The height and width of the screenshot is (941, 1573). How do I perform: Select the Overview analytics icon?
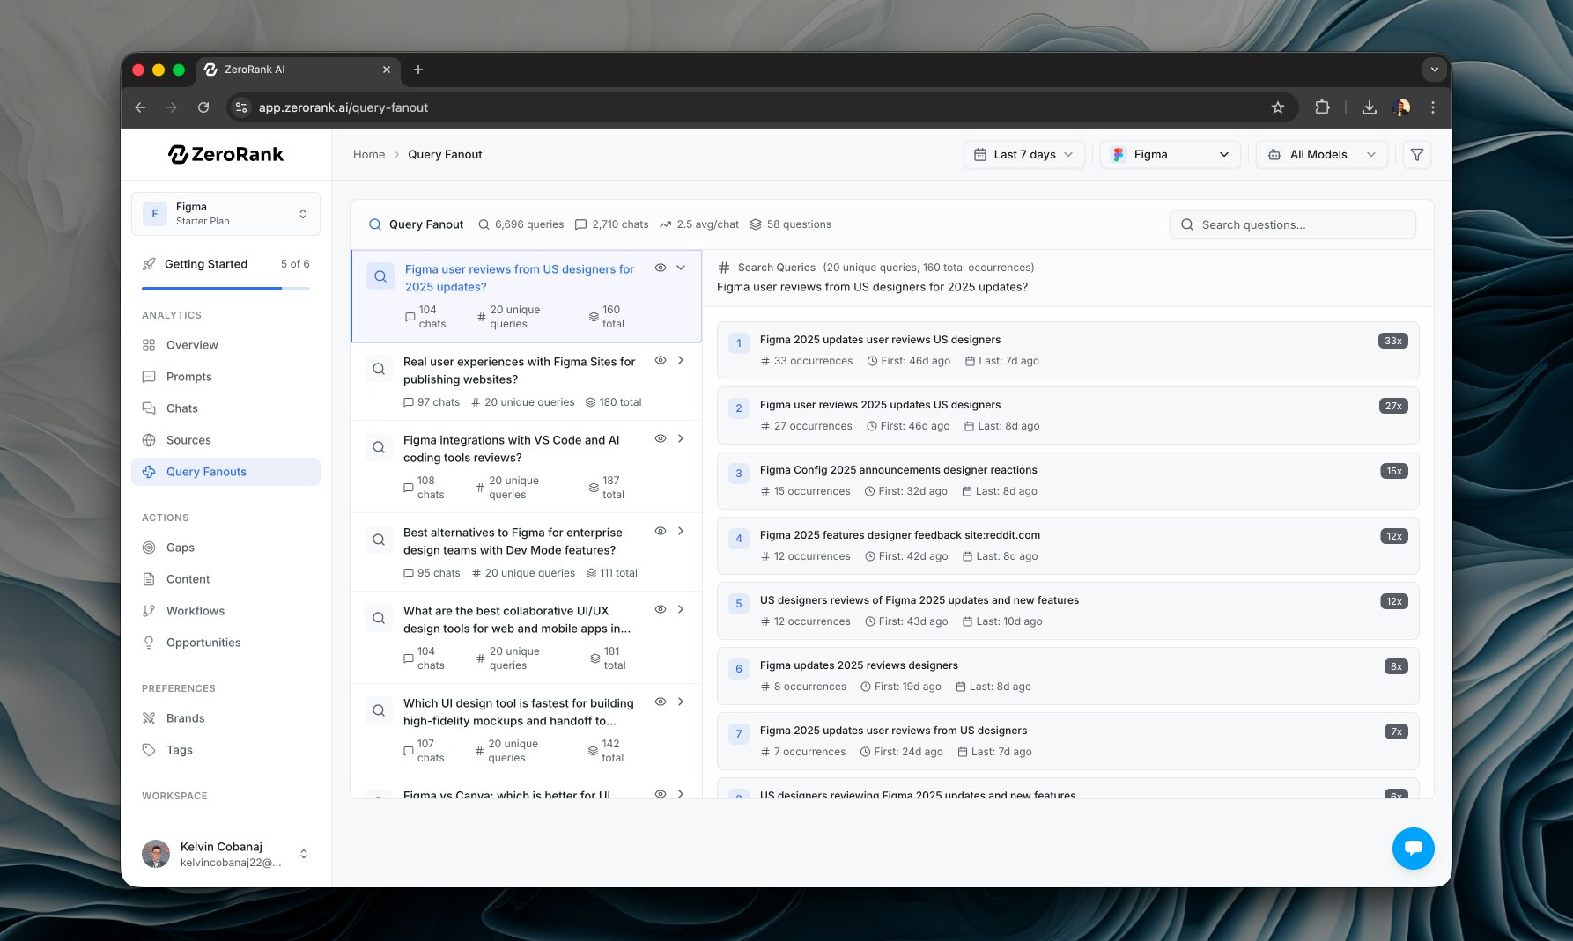(x=148, y=345)
